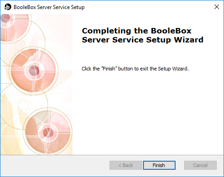The width and height of the screenshot is (224, 177).
Task: Click the bottom orange disc in the banner
Action: pos(48,132)
